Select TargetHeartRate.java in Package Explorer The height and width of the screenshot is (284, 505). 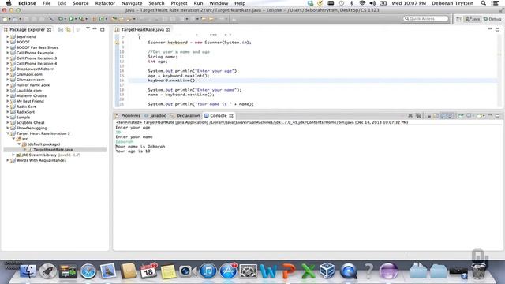[53, 149]
